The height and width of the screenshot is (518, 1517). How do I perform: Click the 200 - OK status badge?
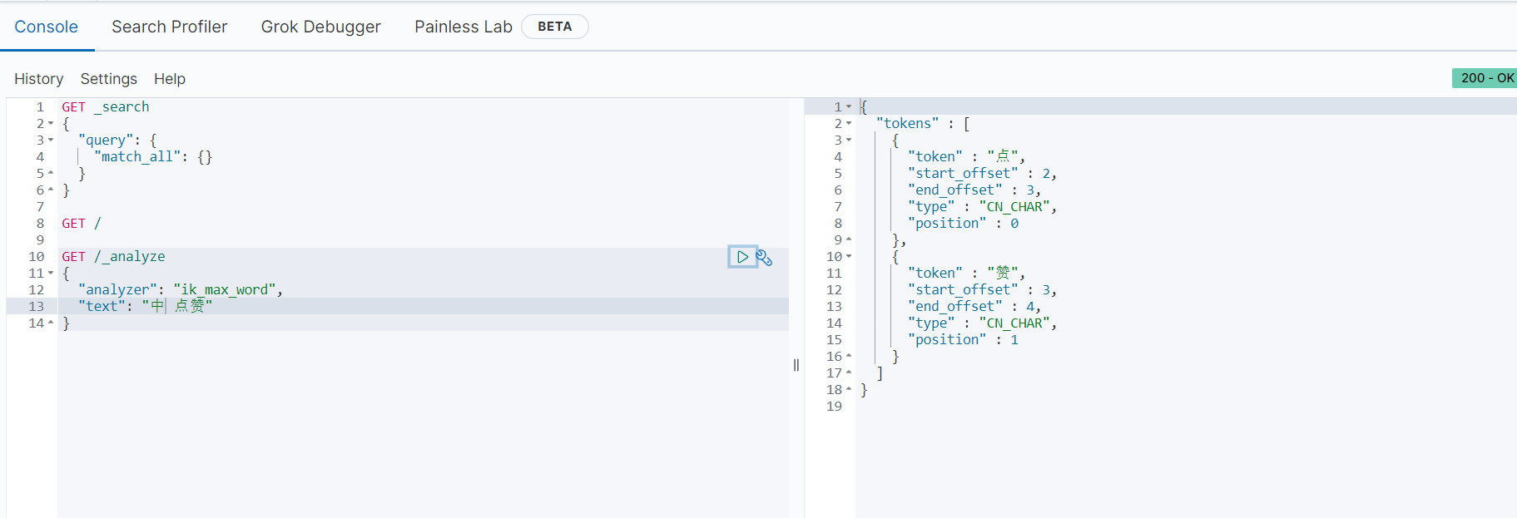coord(1485,78)
